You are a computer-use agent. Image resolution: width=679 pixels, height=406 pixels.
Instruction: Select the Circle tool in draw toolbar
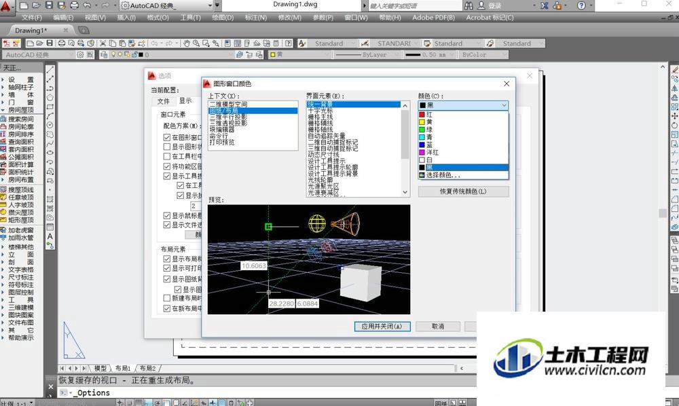[50, 125]
